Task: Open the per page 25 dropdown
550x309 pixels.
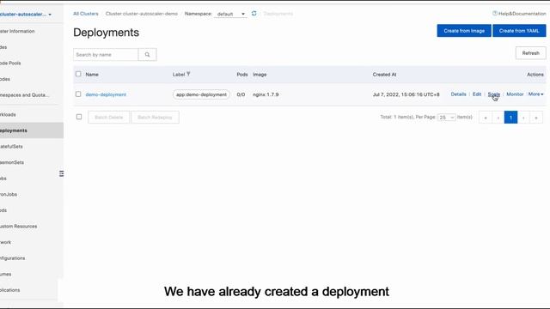Action: point(447,118)
